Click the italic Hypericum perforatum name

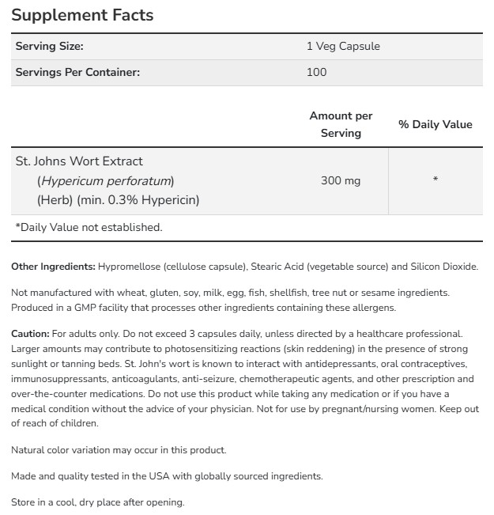pos(106,180)
